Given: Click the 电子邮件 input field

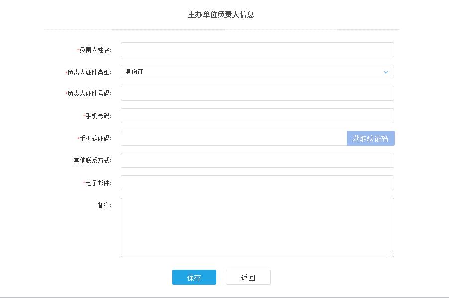Looking at the screenshot, I should [x=257, y=183].
